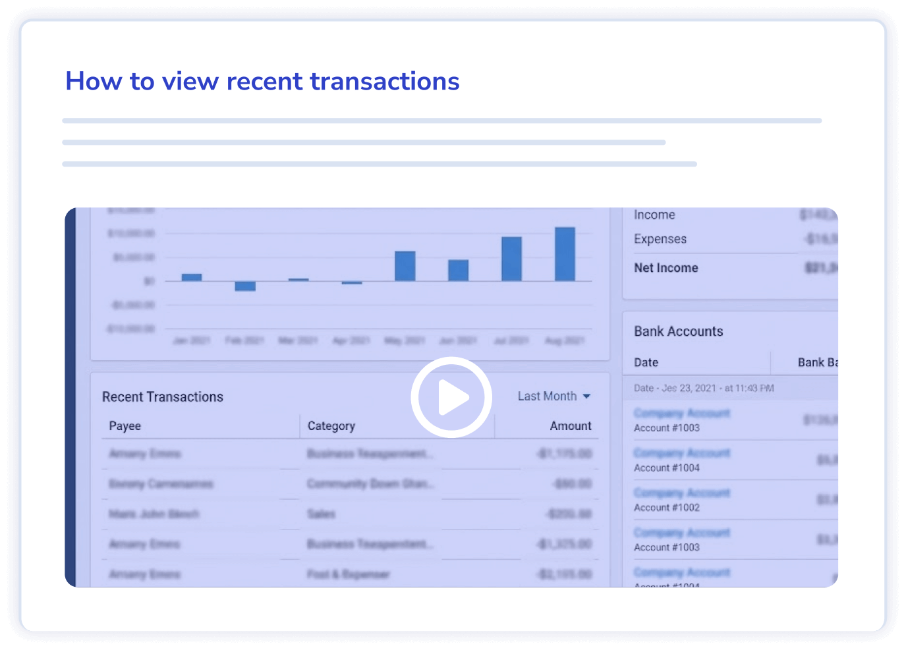Open the Company Account link above Account #1002
This screenshot has width=906, height=650.
pos(682,493)
